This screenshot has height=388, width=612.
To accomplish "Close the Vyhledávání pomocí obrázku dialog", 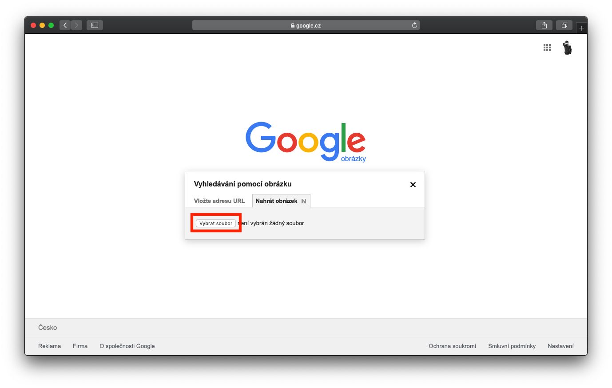I will click(x=413, y=185).
